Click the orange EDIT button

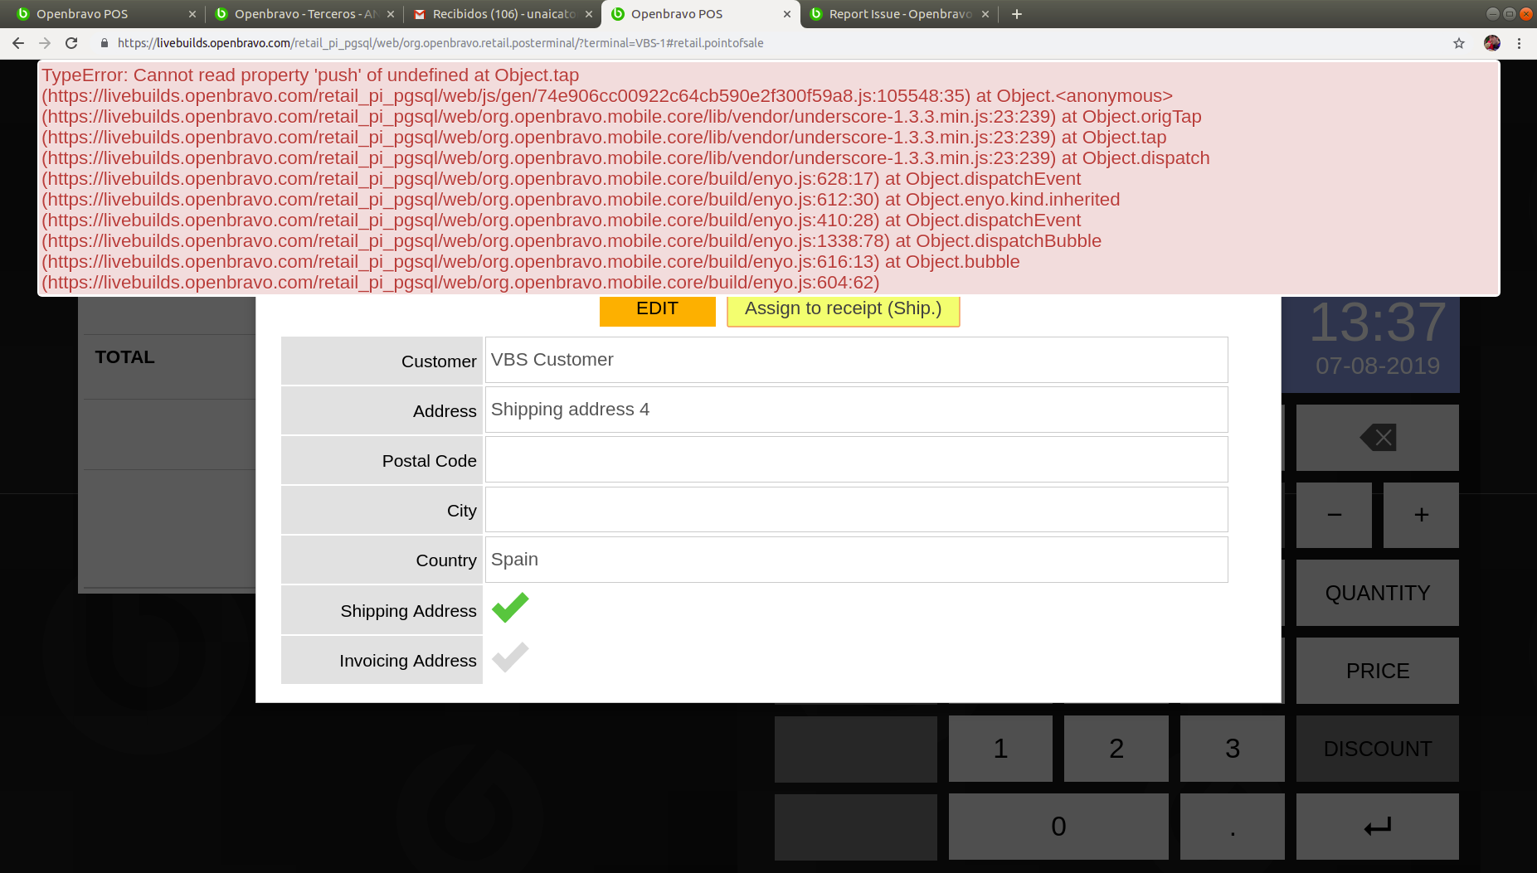pyautogui.click(x=658, y=310)
